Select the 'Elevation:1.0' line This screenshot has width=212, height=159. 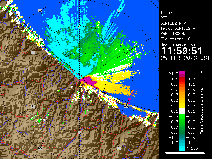pyautogui.click(x=176, y=39)
